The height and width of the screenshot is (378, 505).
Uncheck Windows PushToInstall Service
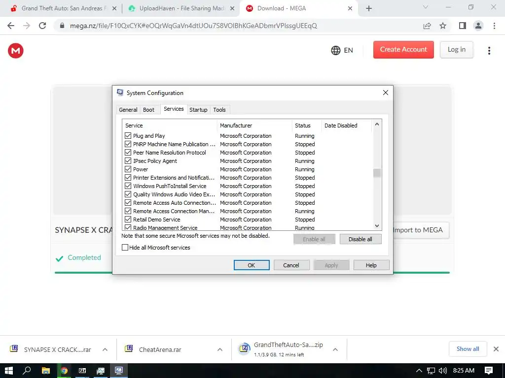[128, 186]
